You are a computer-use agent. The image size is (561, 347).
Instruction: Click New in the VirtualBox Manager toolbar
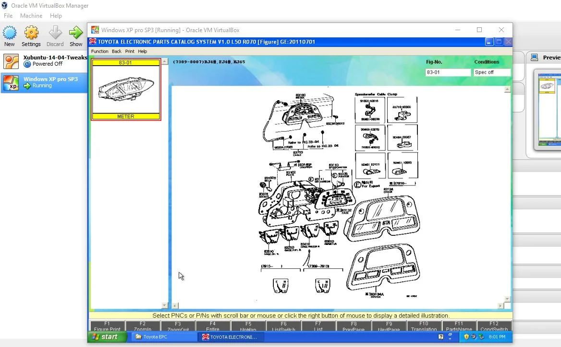click(x=9, y=36)
